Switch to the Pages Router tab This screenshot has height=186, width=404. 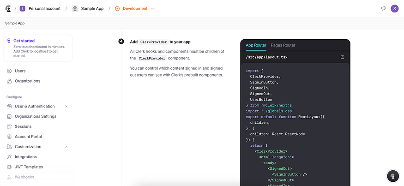[283, 45]
